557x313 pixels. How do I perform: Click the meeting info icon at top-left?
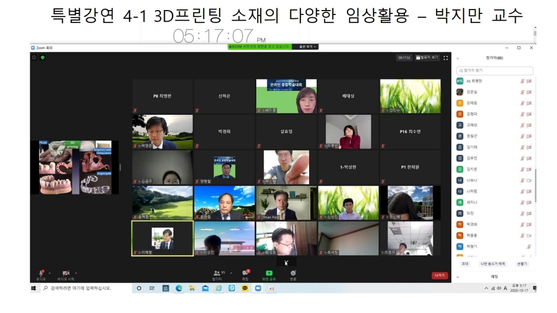point(35,57)
